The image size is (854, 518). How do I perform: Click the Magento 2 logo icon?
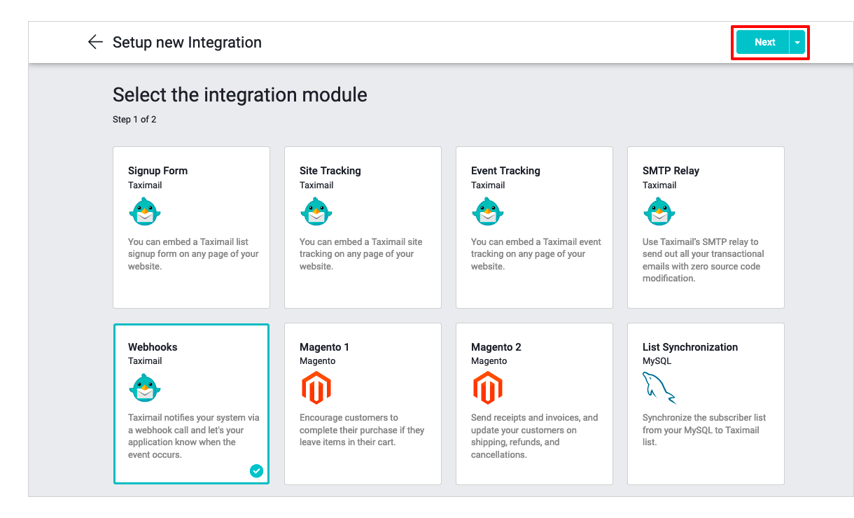[x=488, y=388]
